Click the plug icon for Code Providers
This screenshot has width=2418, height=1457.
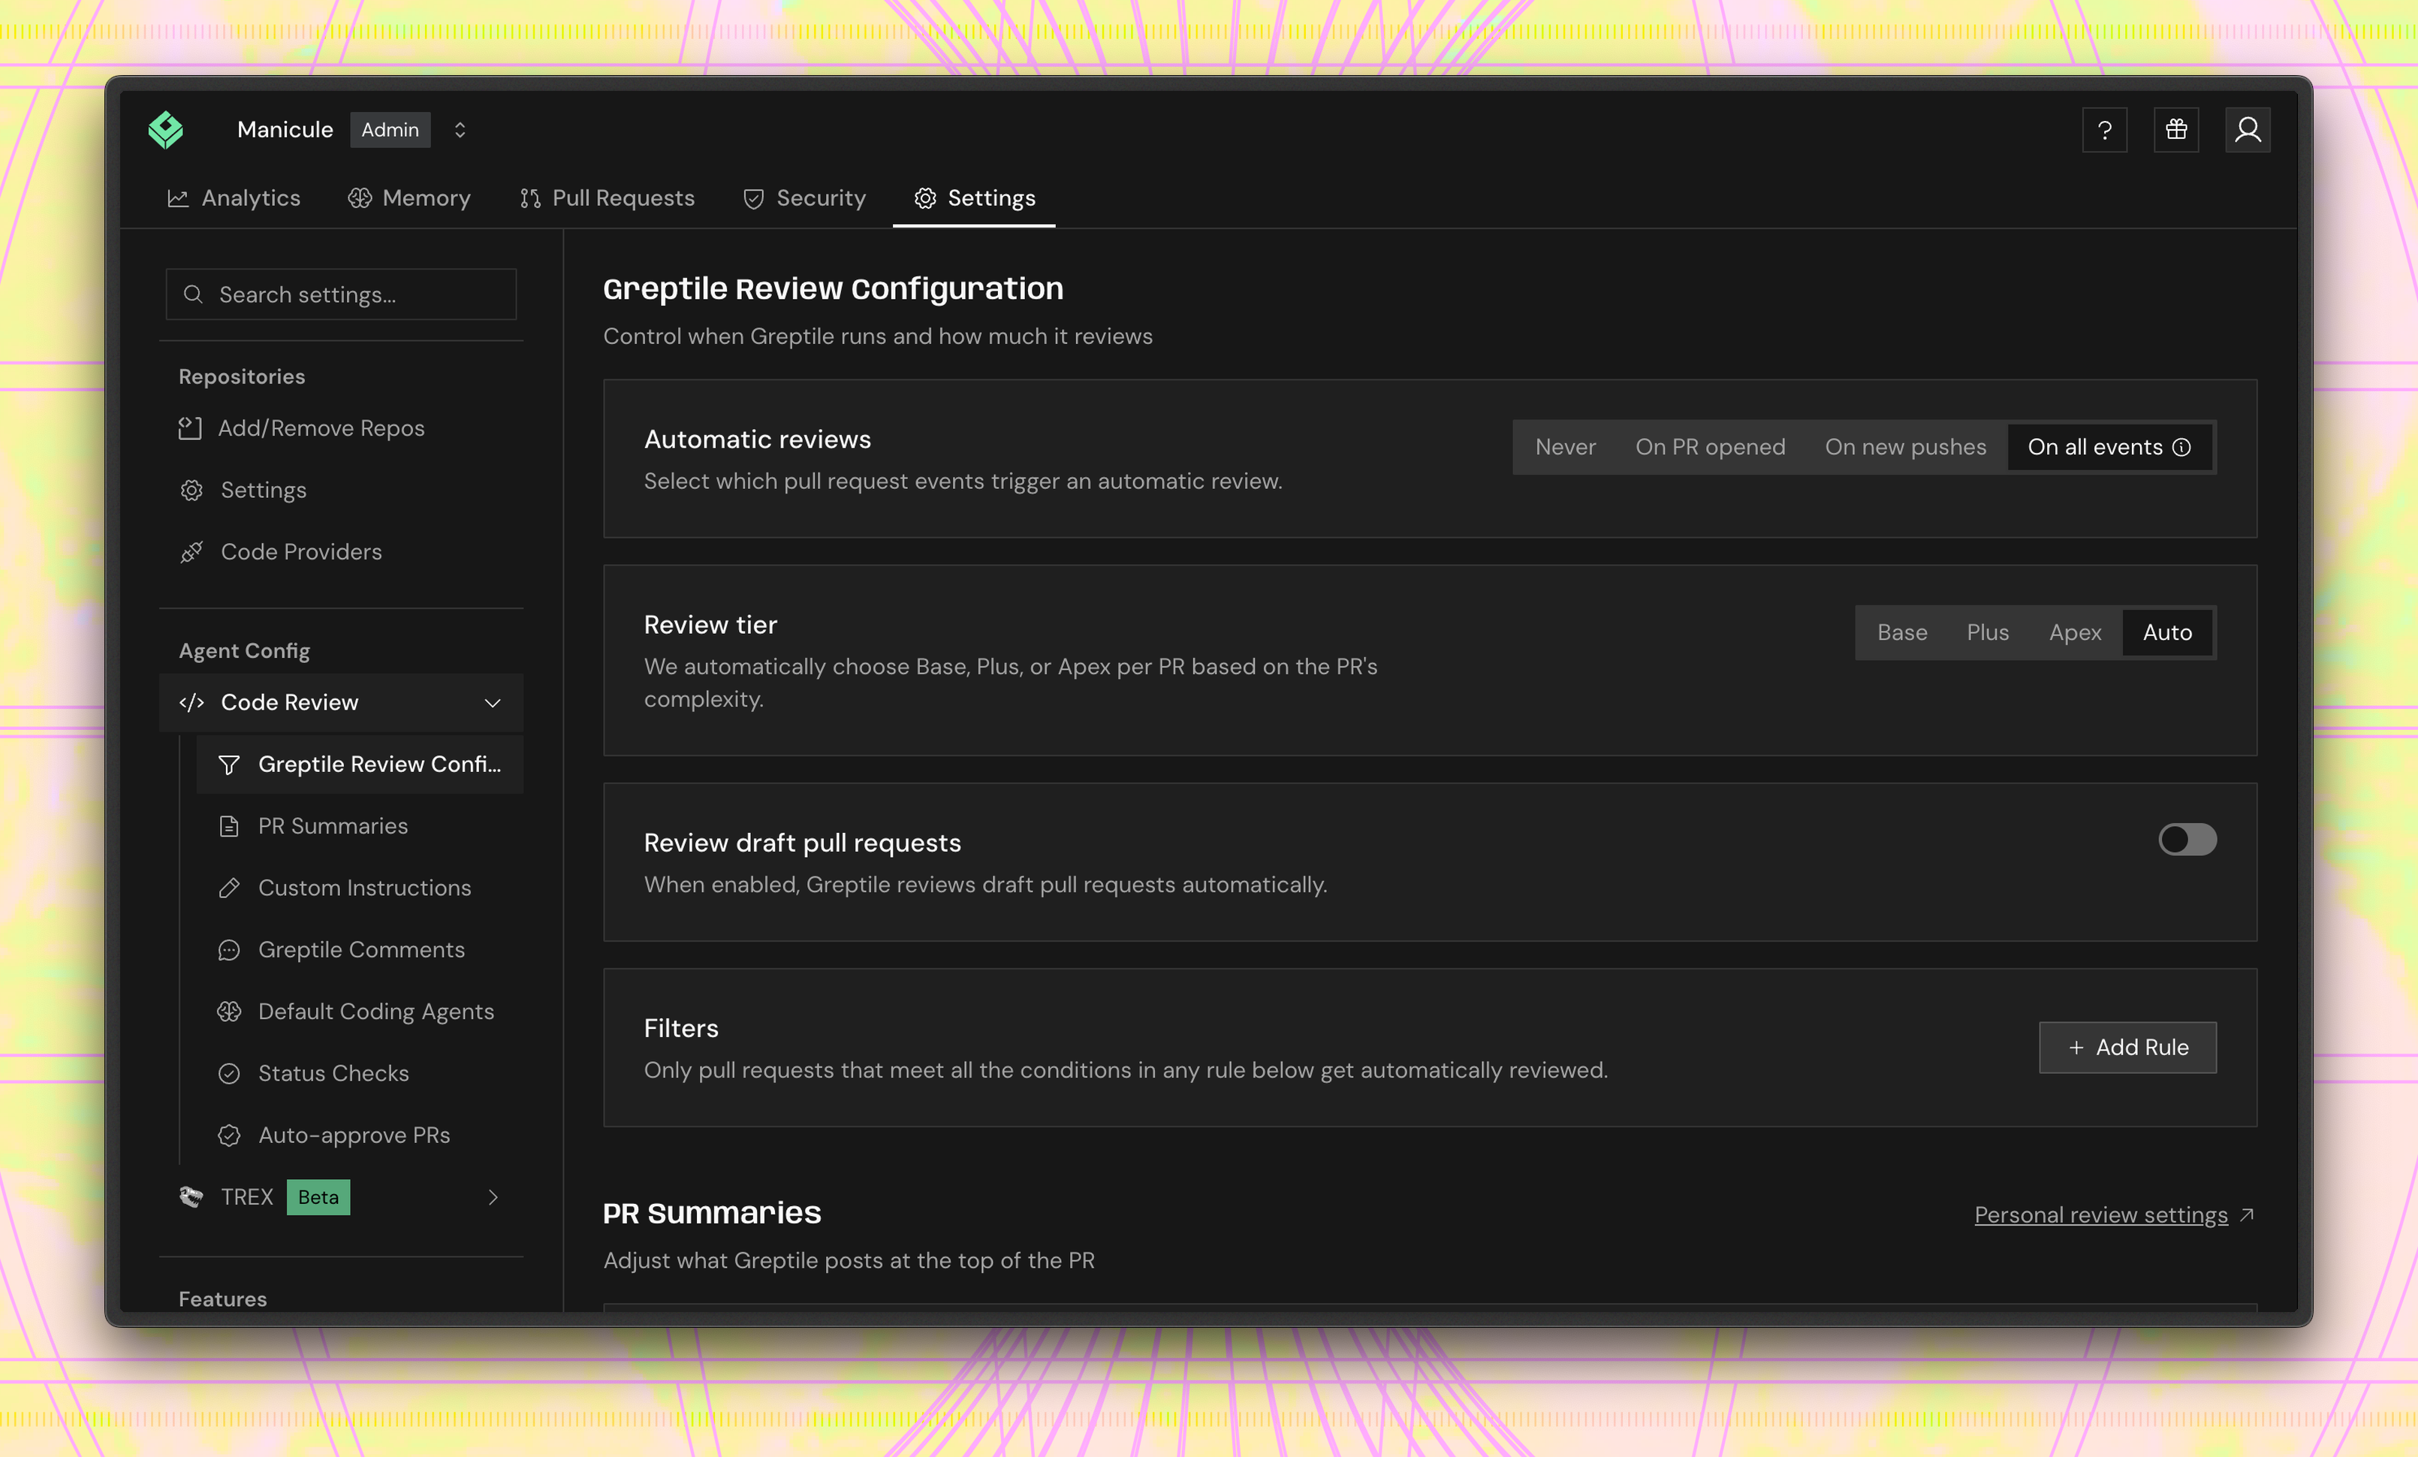tap(191, 553)
